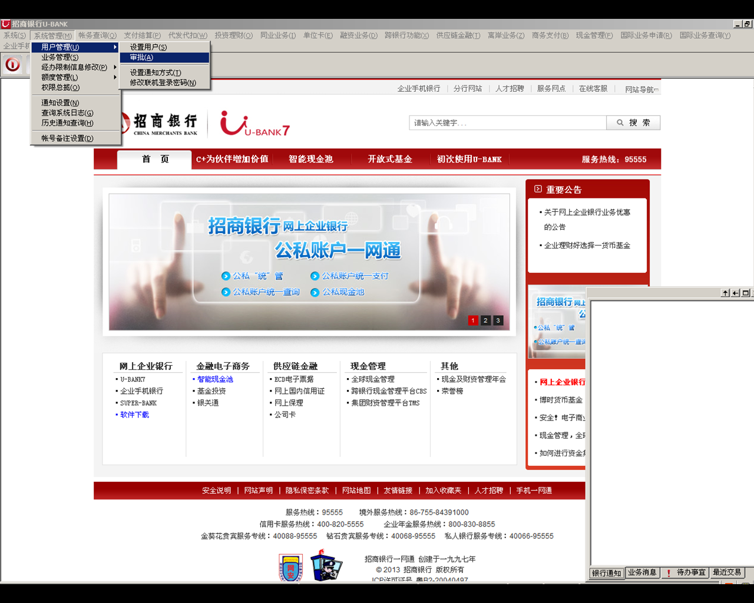Open the 初次使用U-BANK navigation tab
754x603 pixels.
469,159
